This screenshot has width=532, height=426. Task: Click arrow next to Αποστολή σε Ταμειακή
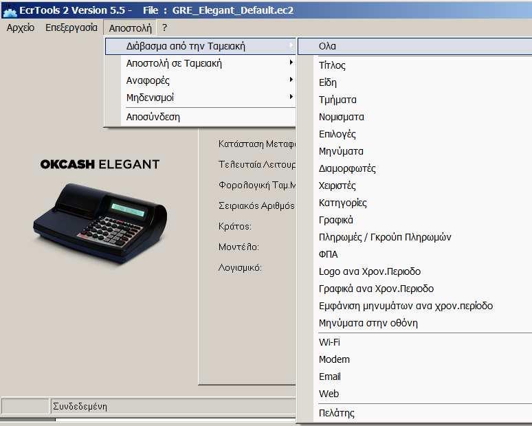[291, 63]
